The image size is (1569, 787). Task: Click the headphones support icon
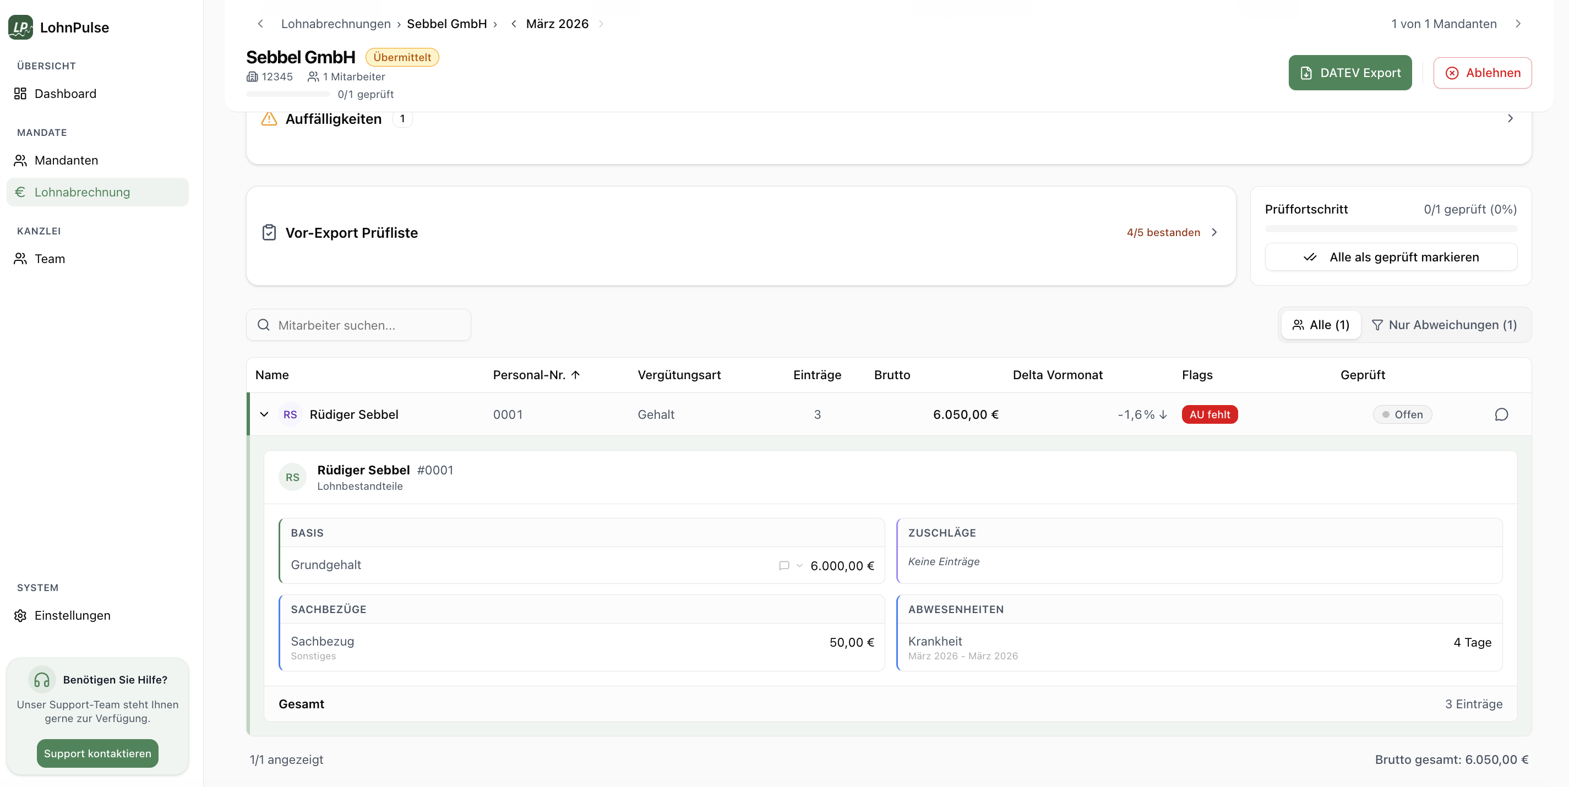click(41, 680)
